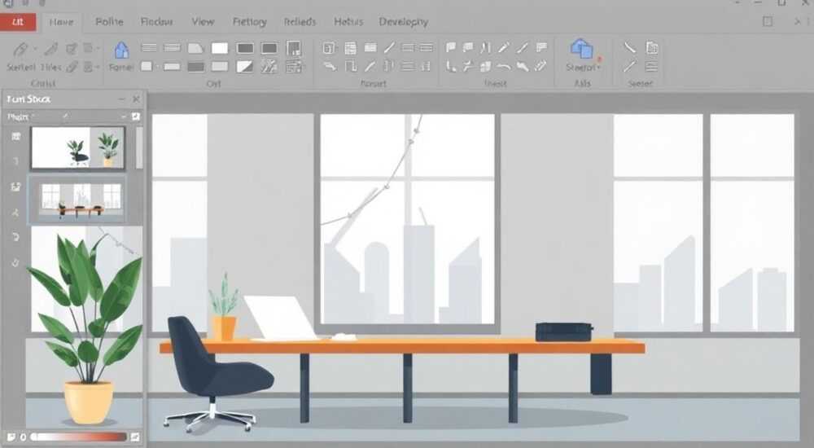Click the red gradient slider at the panel's bottom
Viewport: 814px width, 448px height.
[78, 437]
